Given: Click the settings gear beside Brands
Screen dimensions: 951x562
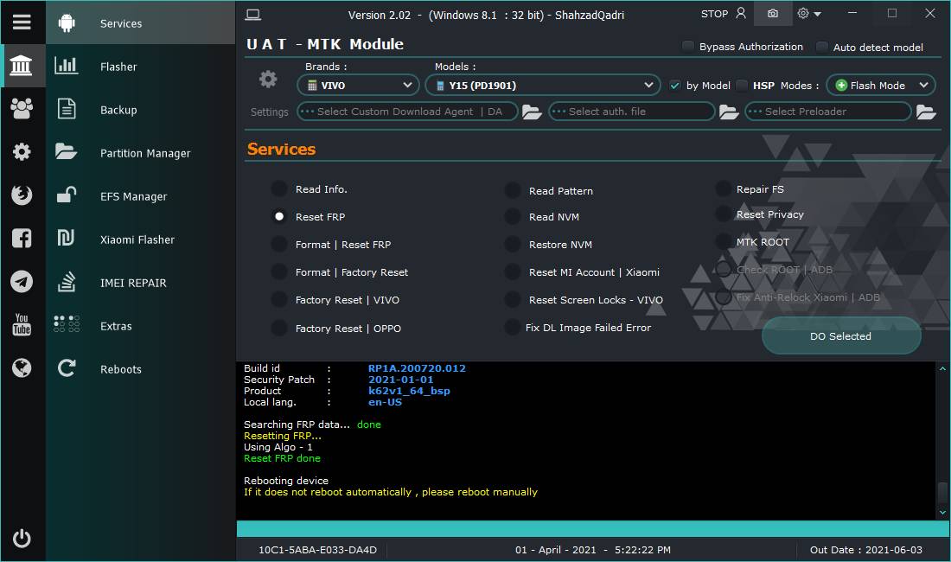Looking at the screenshot, I should [x=268, y=79].
